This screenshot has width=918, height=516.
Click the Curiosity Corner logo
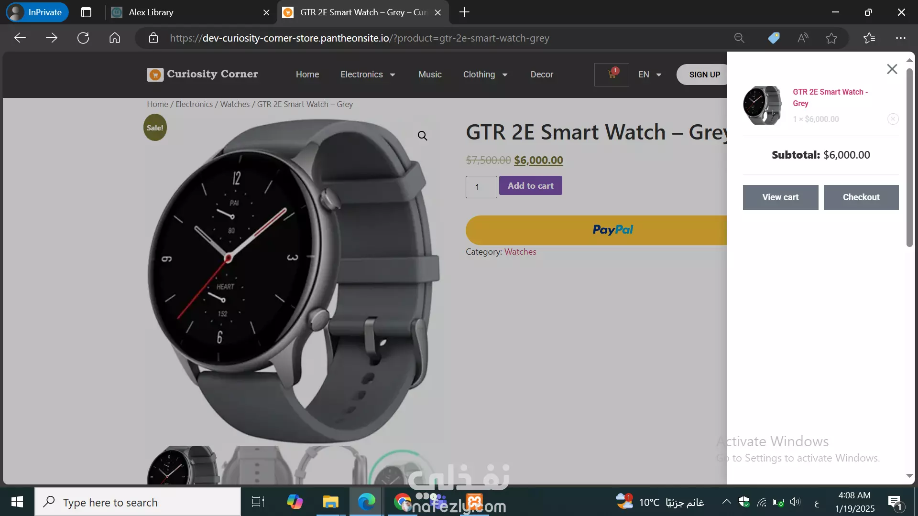(202, 74)
